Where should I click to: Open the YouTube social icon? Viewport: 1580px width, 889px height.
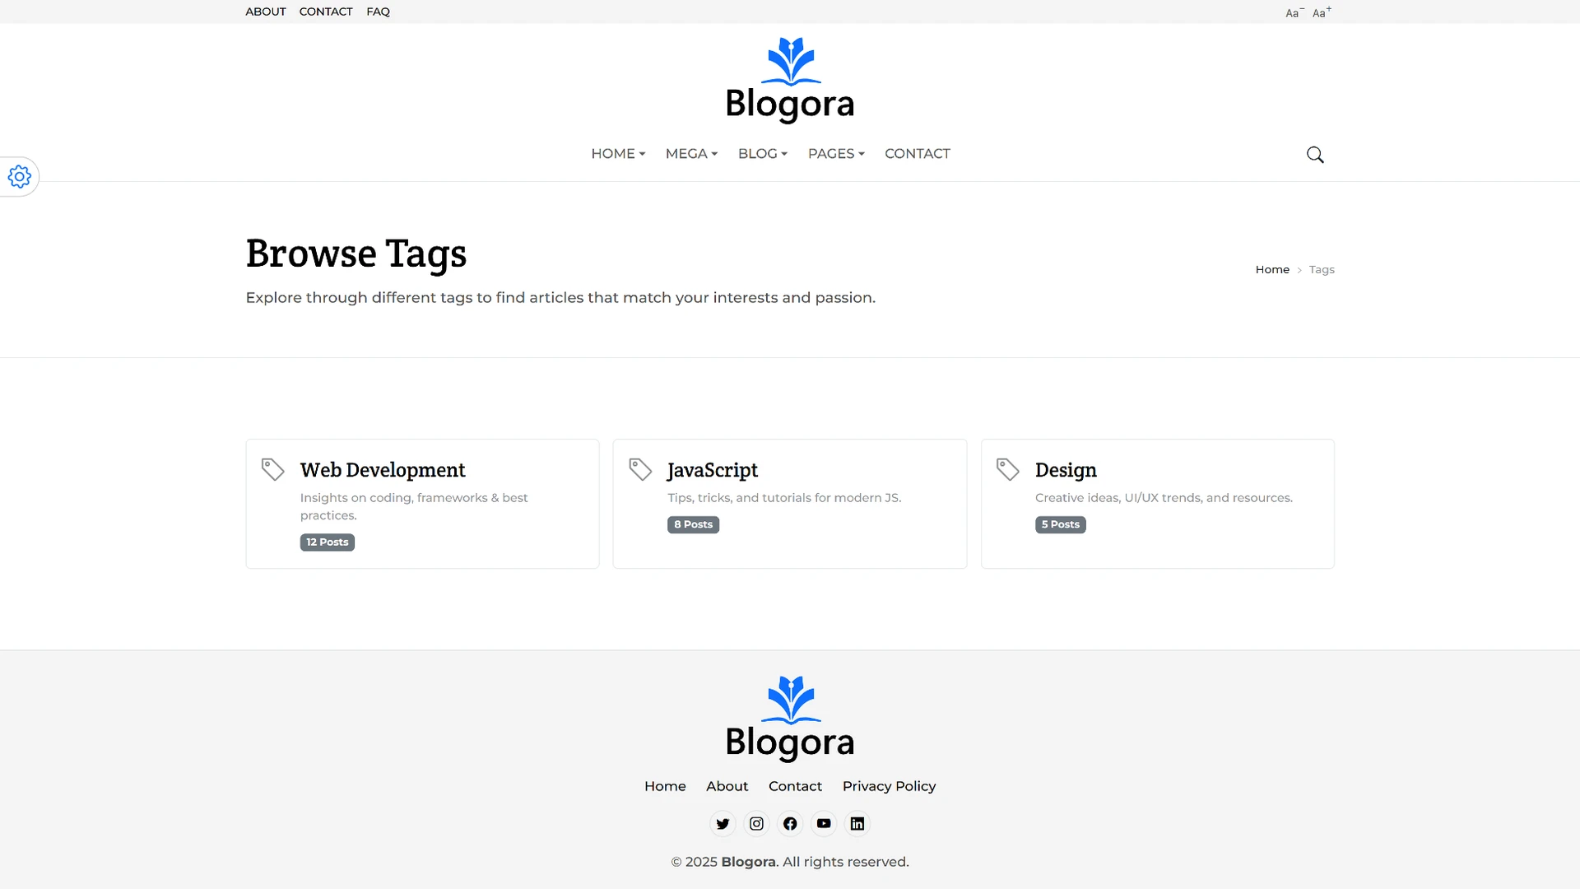click(x=824, y=824)
